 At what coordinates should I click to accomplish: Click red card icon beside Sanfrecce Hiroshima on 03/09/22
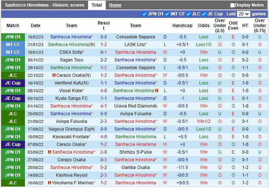(50, 152)
